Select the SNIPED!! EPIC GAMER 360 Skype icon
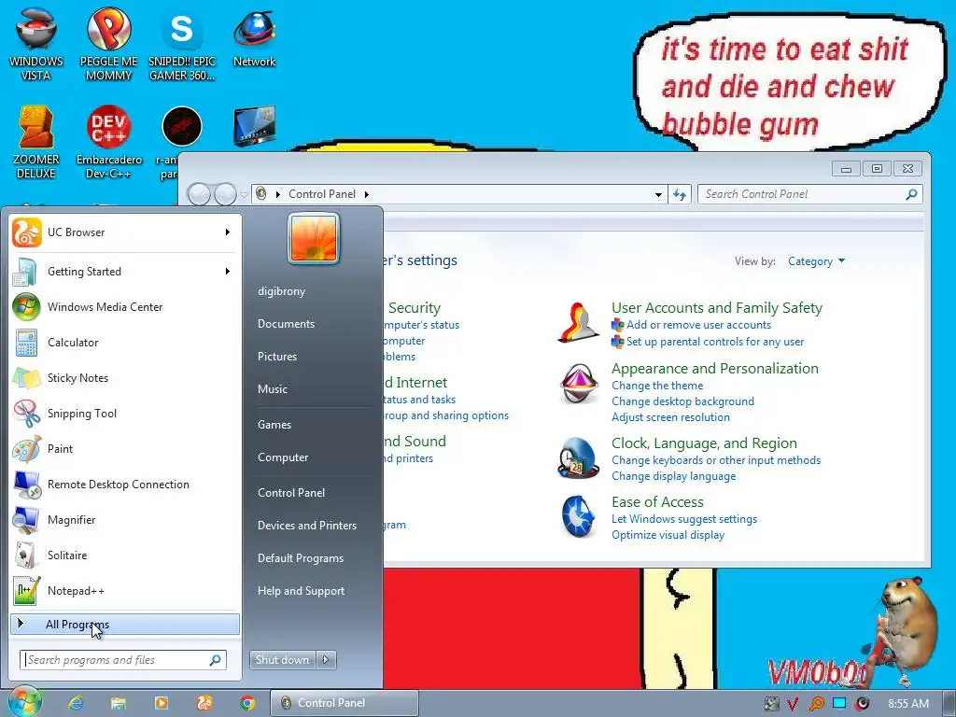 [x=182, y=45]
